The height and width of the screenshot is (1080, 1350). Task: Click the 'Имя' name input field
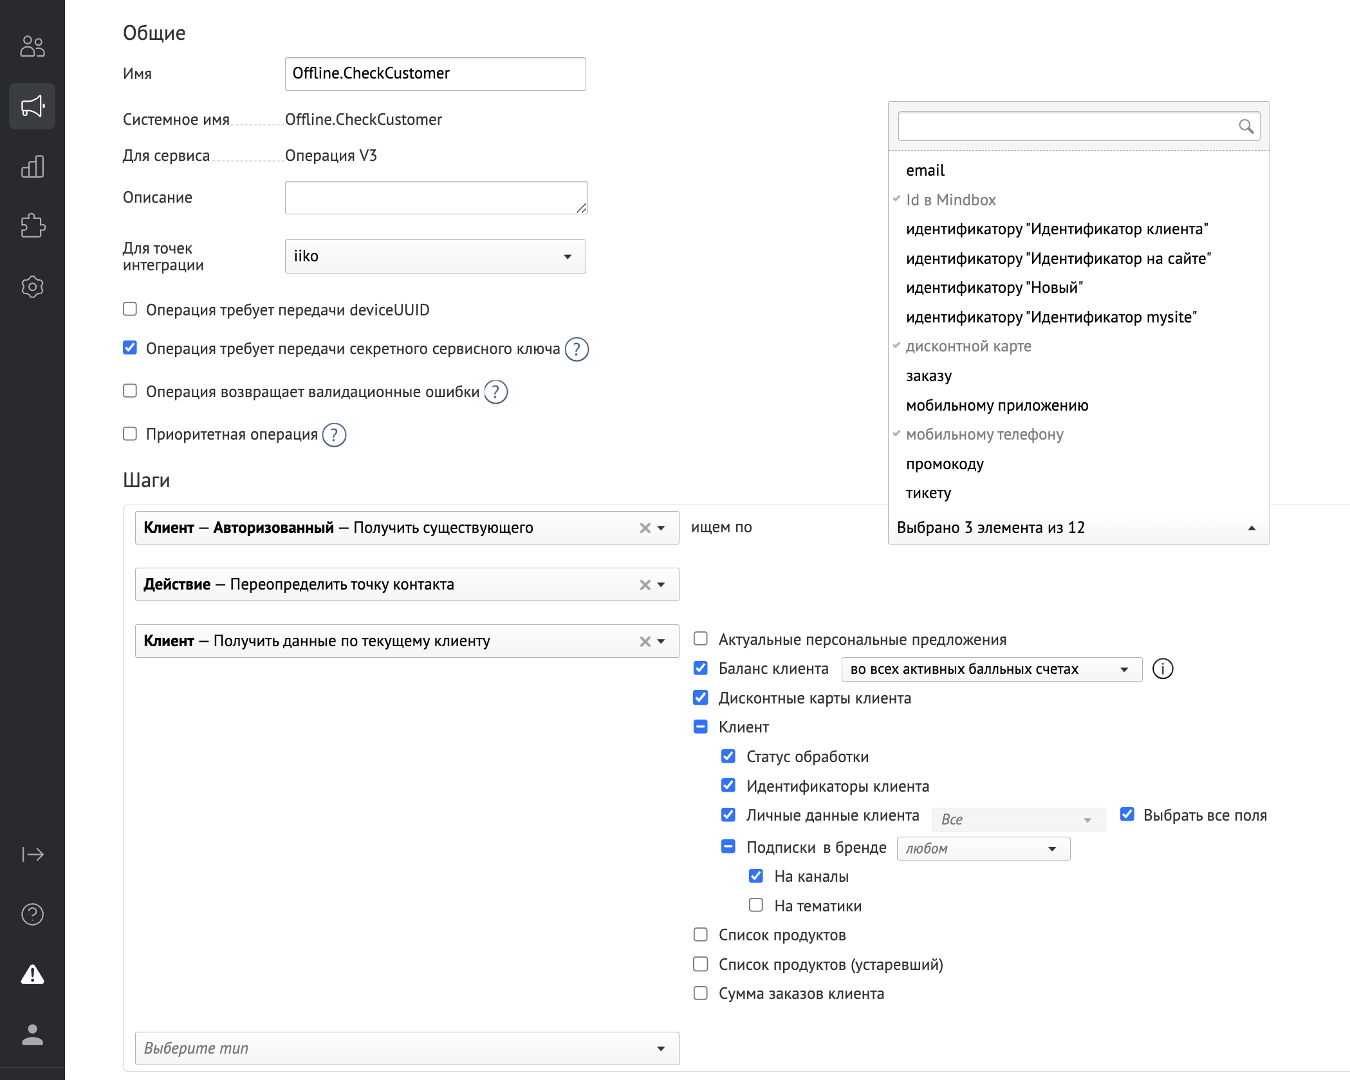coord(435,74)
